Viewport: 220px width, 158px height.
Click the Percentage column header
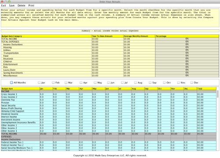[x=187, y=36]
